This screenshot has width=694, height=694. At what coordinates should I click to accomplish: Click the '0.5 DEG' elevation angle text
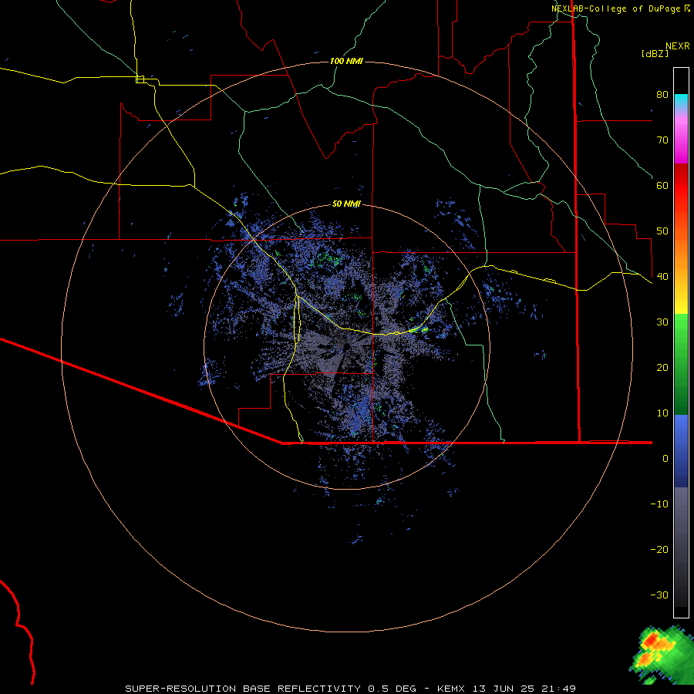coord(392,689)
